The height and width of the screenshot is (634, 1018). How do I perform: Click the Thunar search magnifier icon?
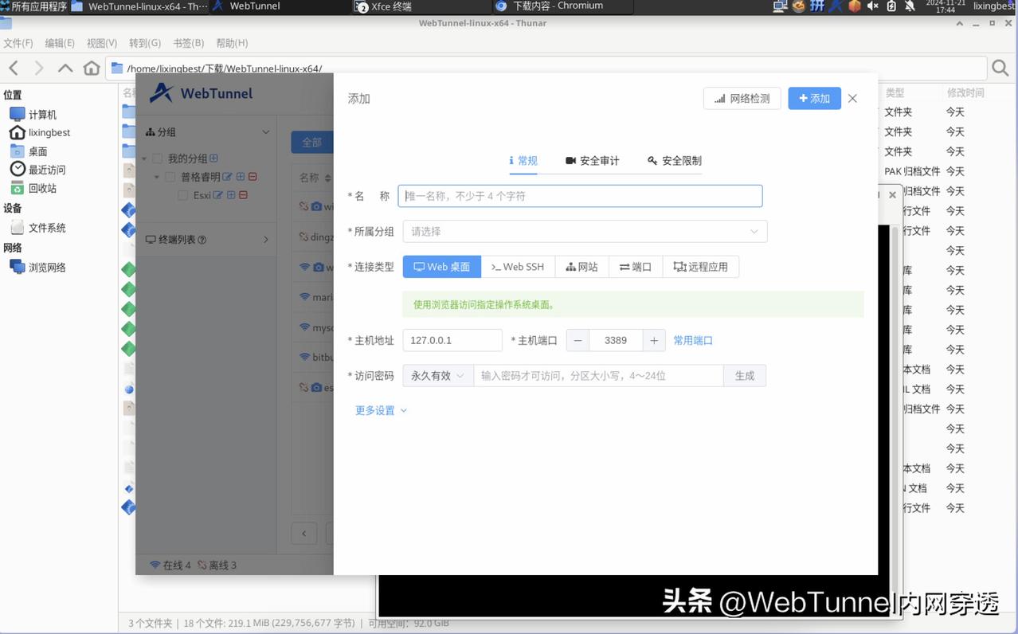(x=1000, y=68)
